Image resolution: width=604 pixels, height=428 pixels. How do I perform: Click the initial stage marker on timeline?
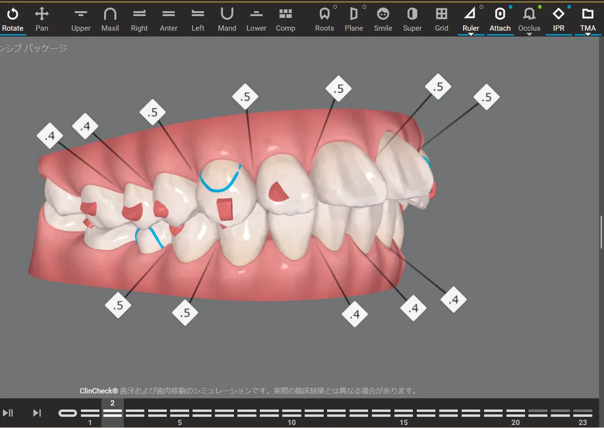68,413
